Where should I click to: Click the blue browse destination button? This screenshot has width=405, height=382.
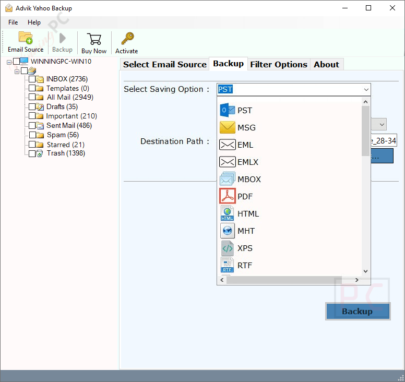(382, 156)
